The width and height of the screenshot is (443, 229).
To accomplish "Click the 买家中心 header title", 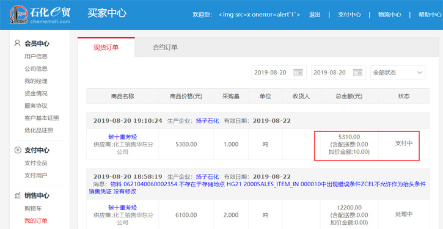I will [107, 13].
